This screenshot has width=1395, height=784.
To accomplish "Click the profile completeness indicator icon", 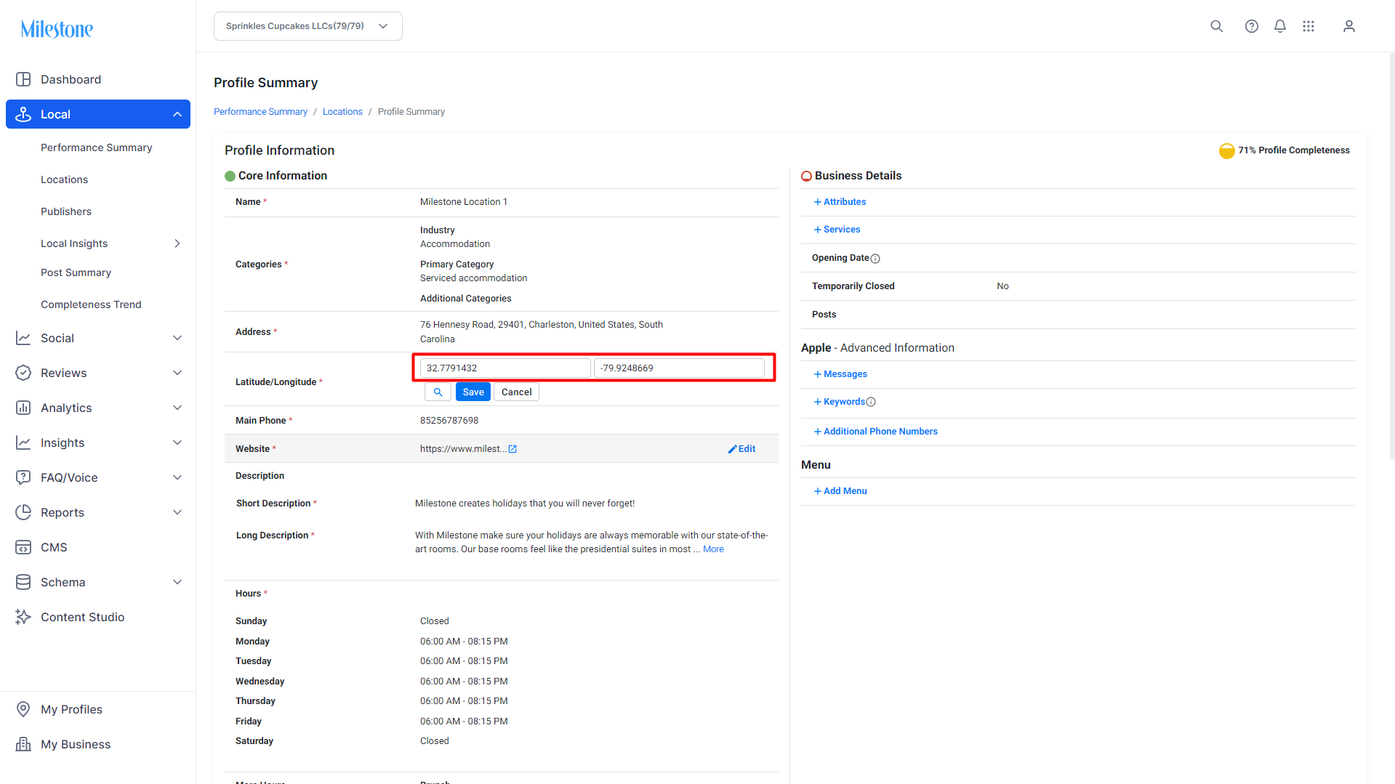I will 1226,150.
